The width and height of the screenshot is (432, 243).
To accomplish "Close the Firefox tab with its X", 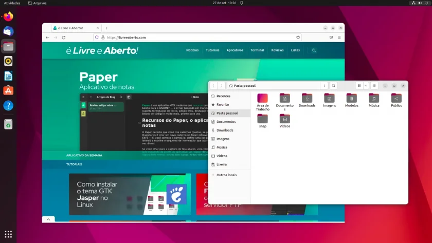I will point(98,28).
